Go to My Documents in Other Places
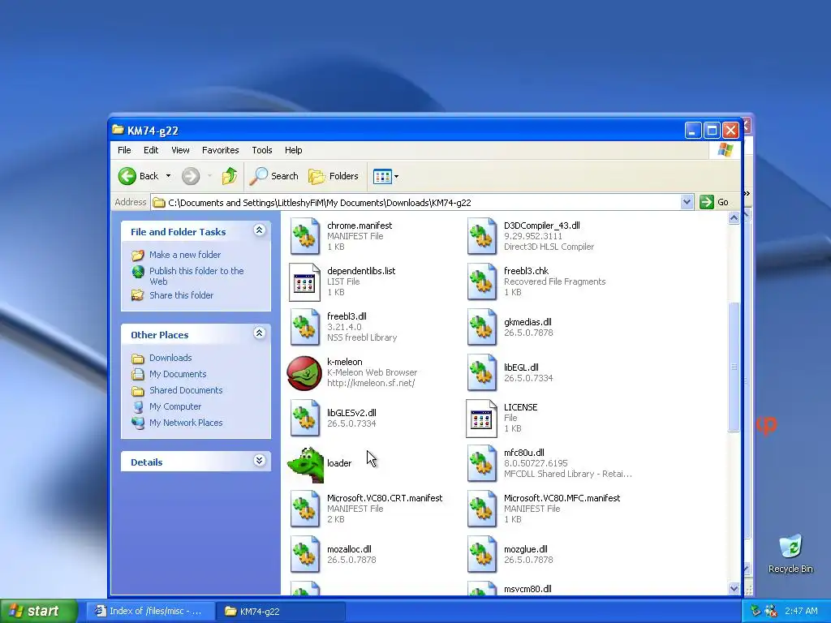Image resolution: width=831 pixels, height=623 pixels. click(x=178, y=374)
